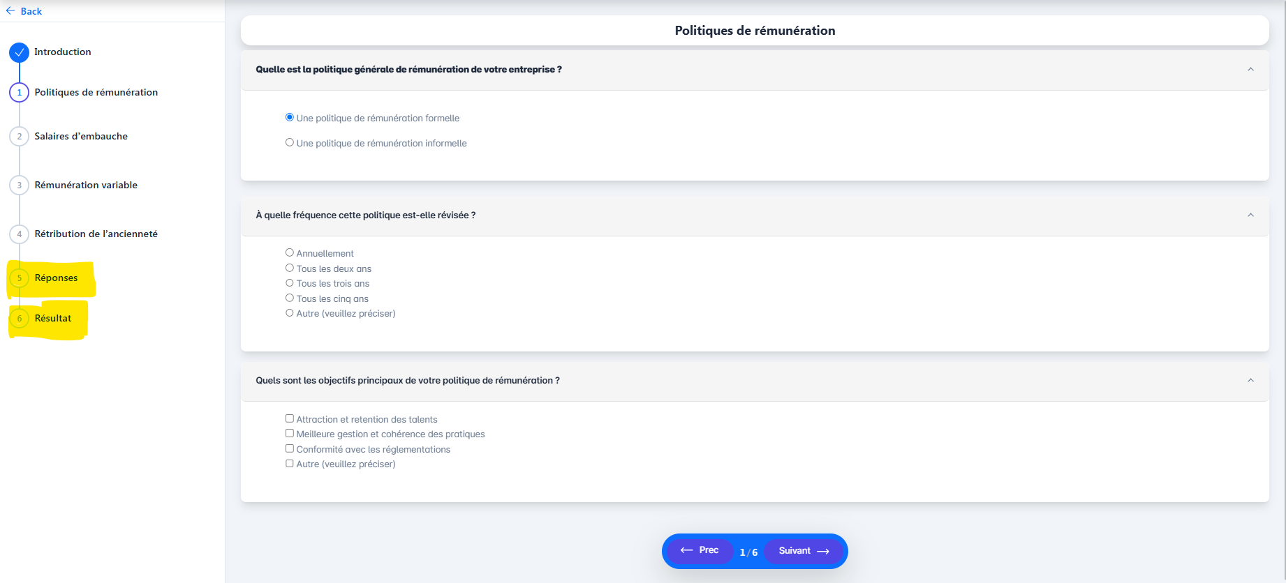Click step 1 circle icon in sidebar
Screen dimensions: 1286x583
click(20, 93)
